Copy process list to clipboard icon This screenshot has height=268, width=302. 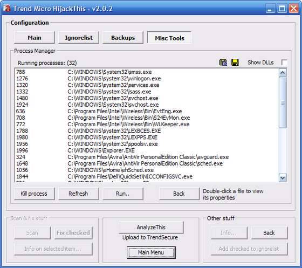[223, 63]
